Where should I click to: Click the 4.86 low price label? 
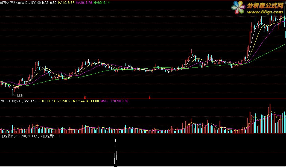[19, 96]
